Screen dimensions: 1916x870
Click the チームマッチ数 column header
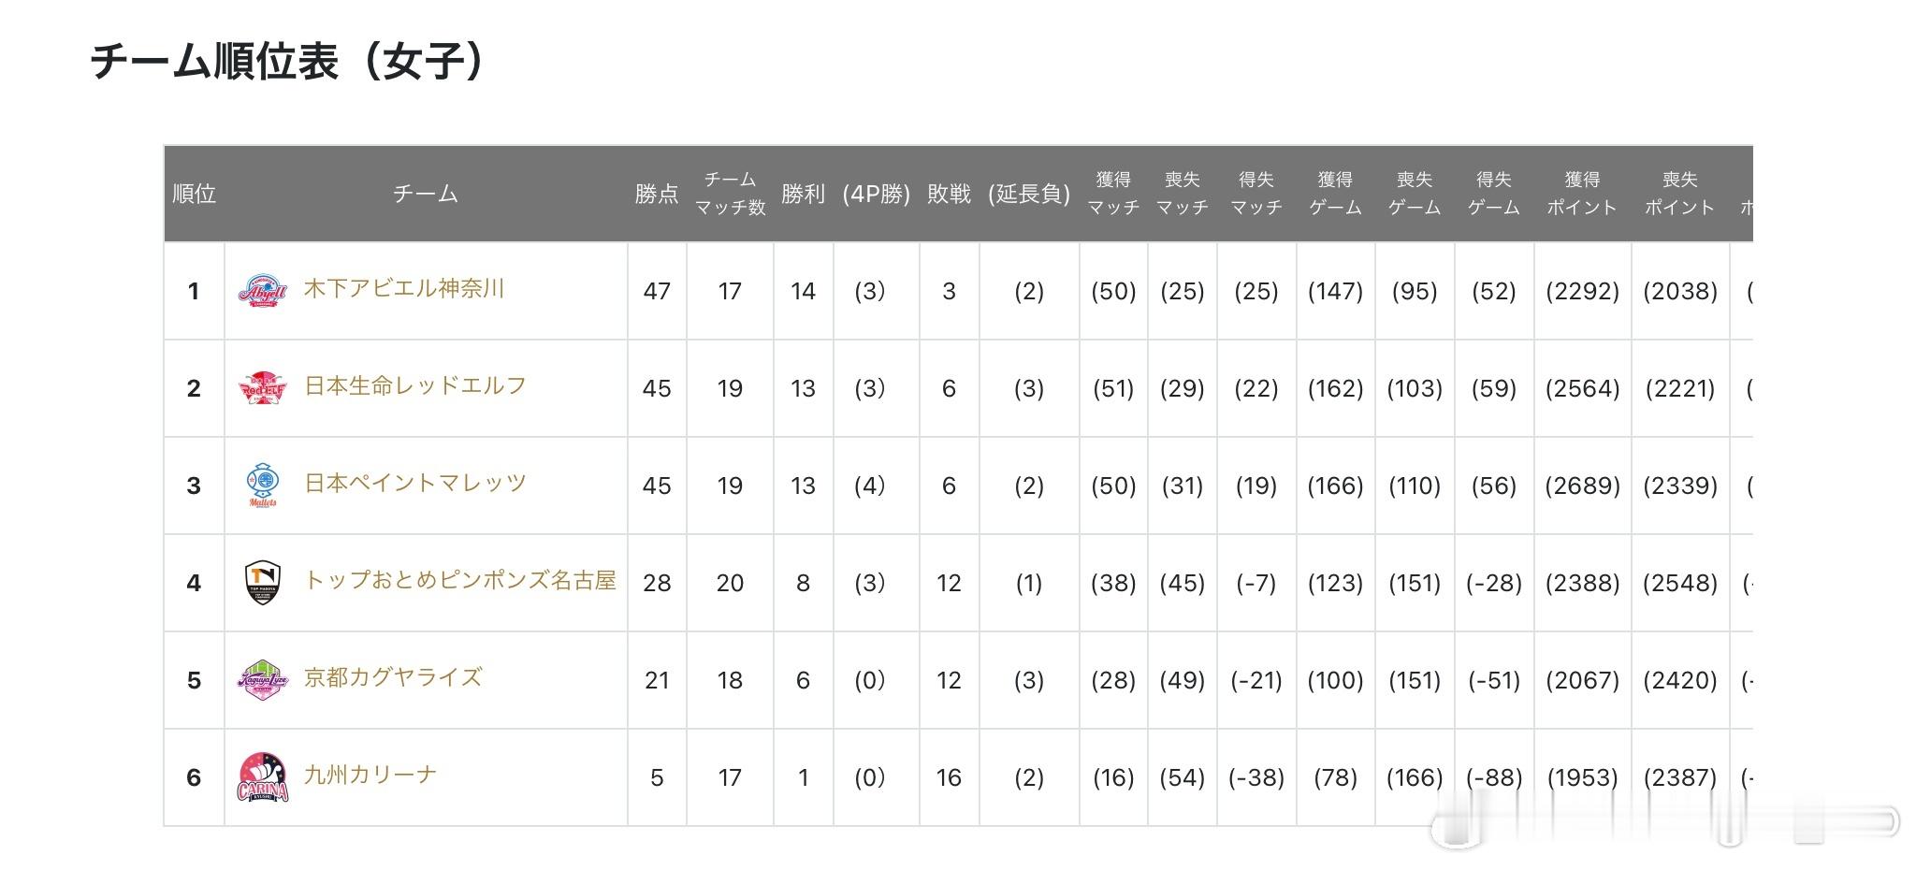(x=730, y=194)
